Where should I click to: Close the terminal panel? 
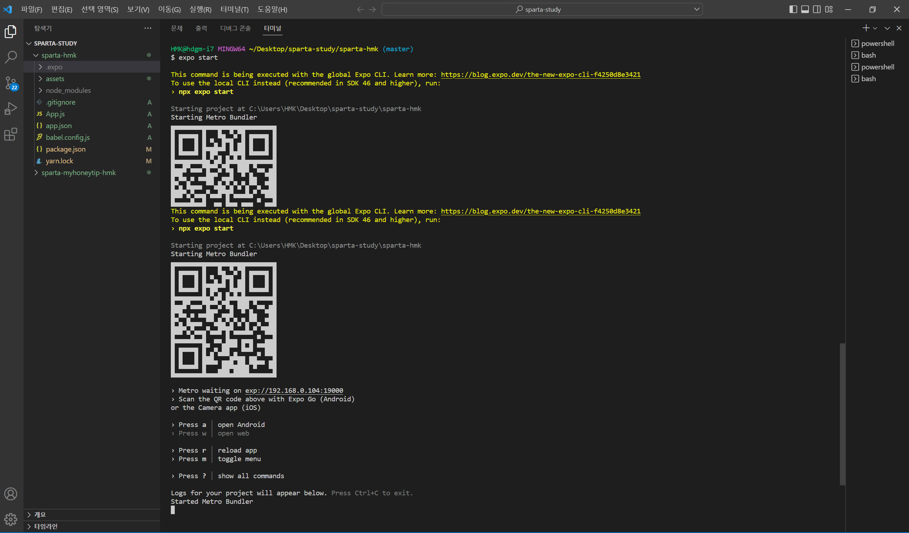899,28
